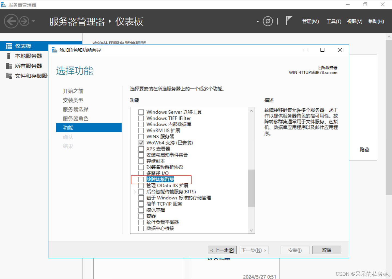Refresh the Server Manager dashboard
Screen dimensions: 392x279
point(268,21)
